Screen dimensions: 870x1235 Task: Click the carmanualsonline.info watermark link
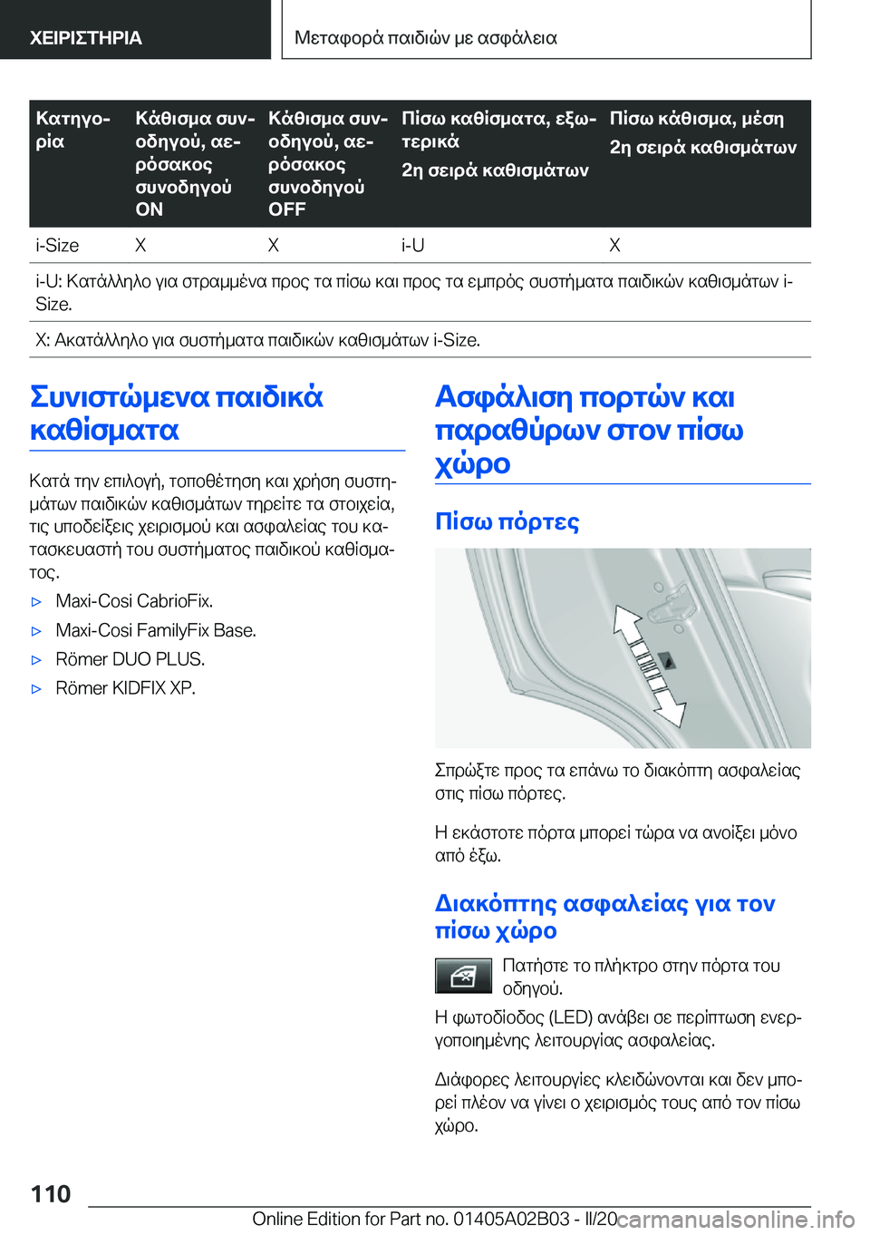point(736,1220)
